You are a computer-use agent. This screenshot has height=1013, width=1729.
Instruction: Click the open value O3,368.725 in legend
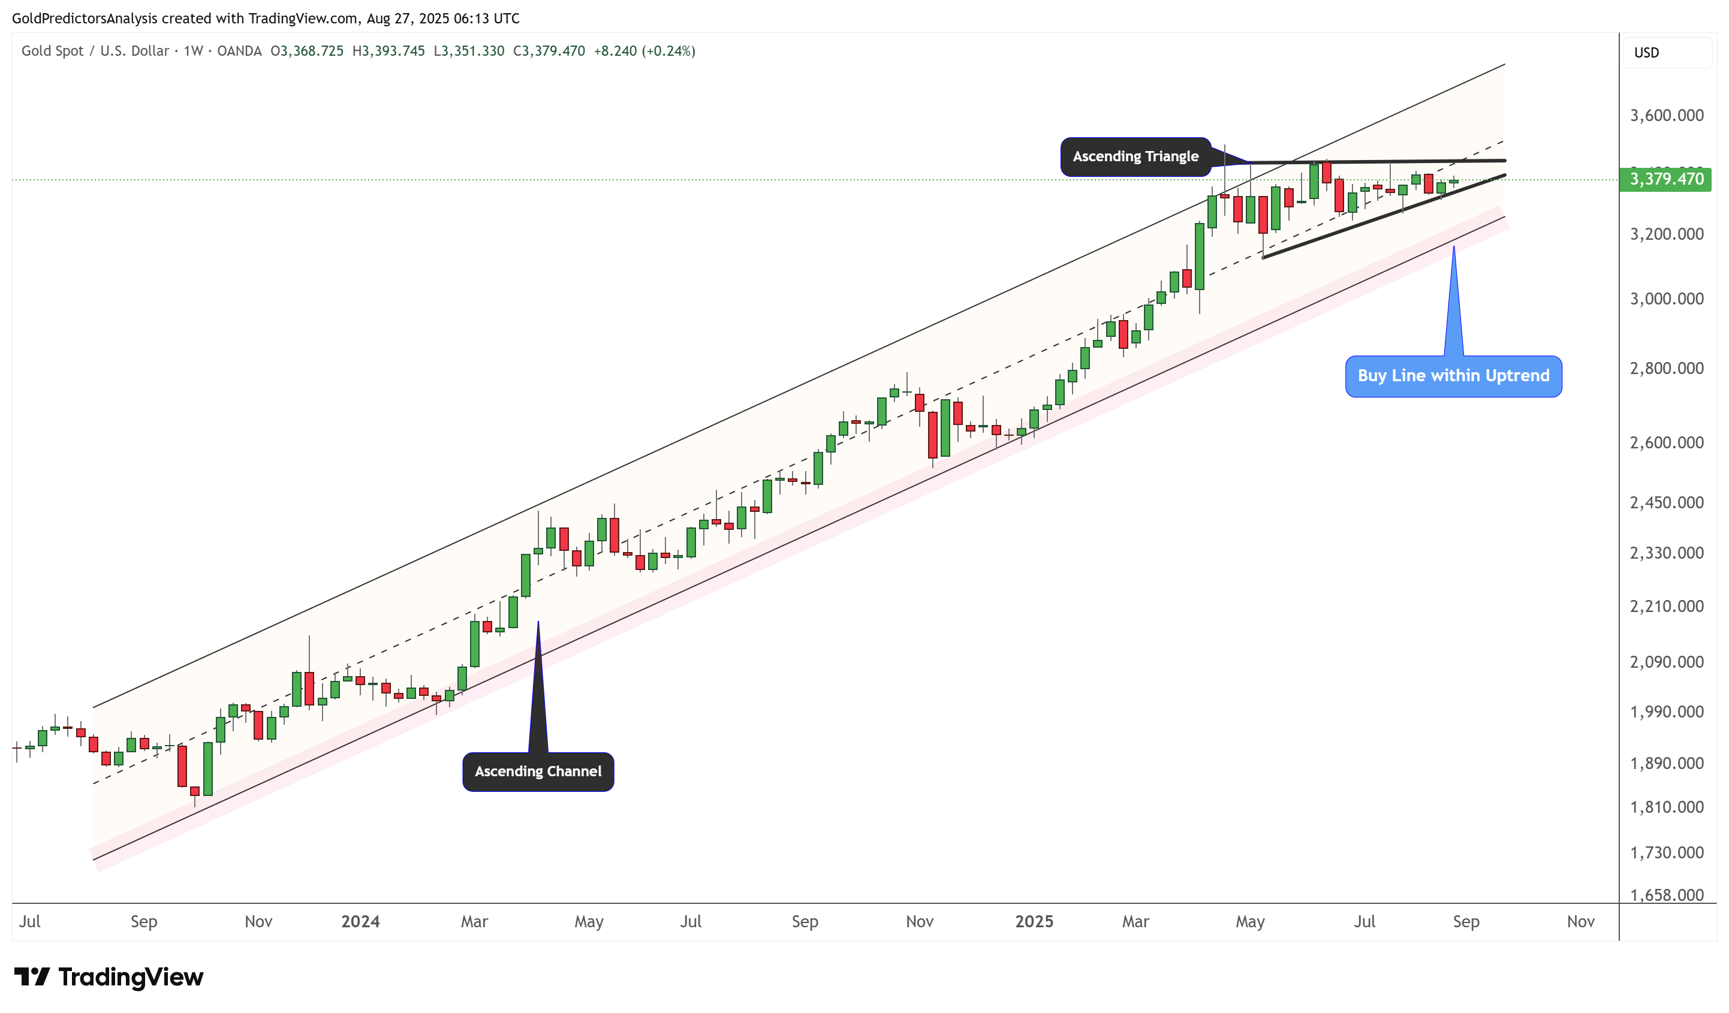coord(307,51)
